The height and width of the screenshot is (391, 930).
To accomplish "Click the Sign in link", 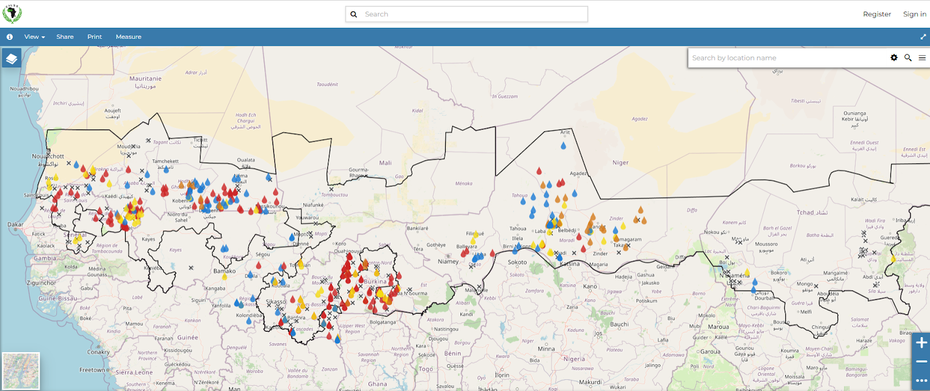I will click(914, 14).
